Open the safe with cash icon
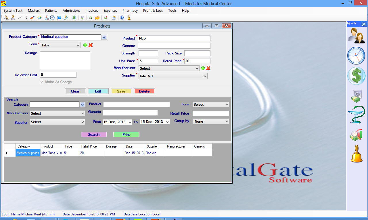Viewport: 368px width, 220px height. click(x=356, y=96)
